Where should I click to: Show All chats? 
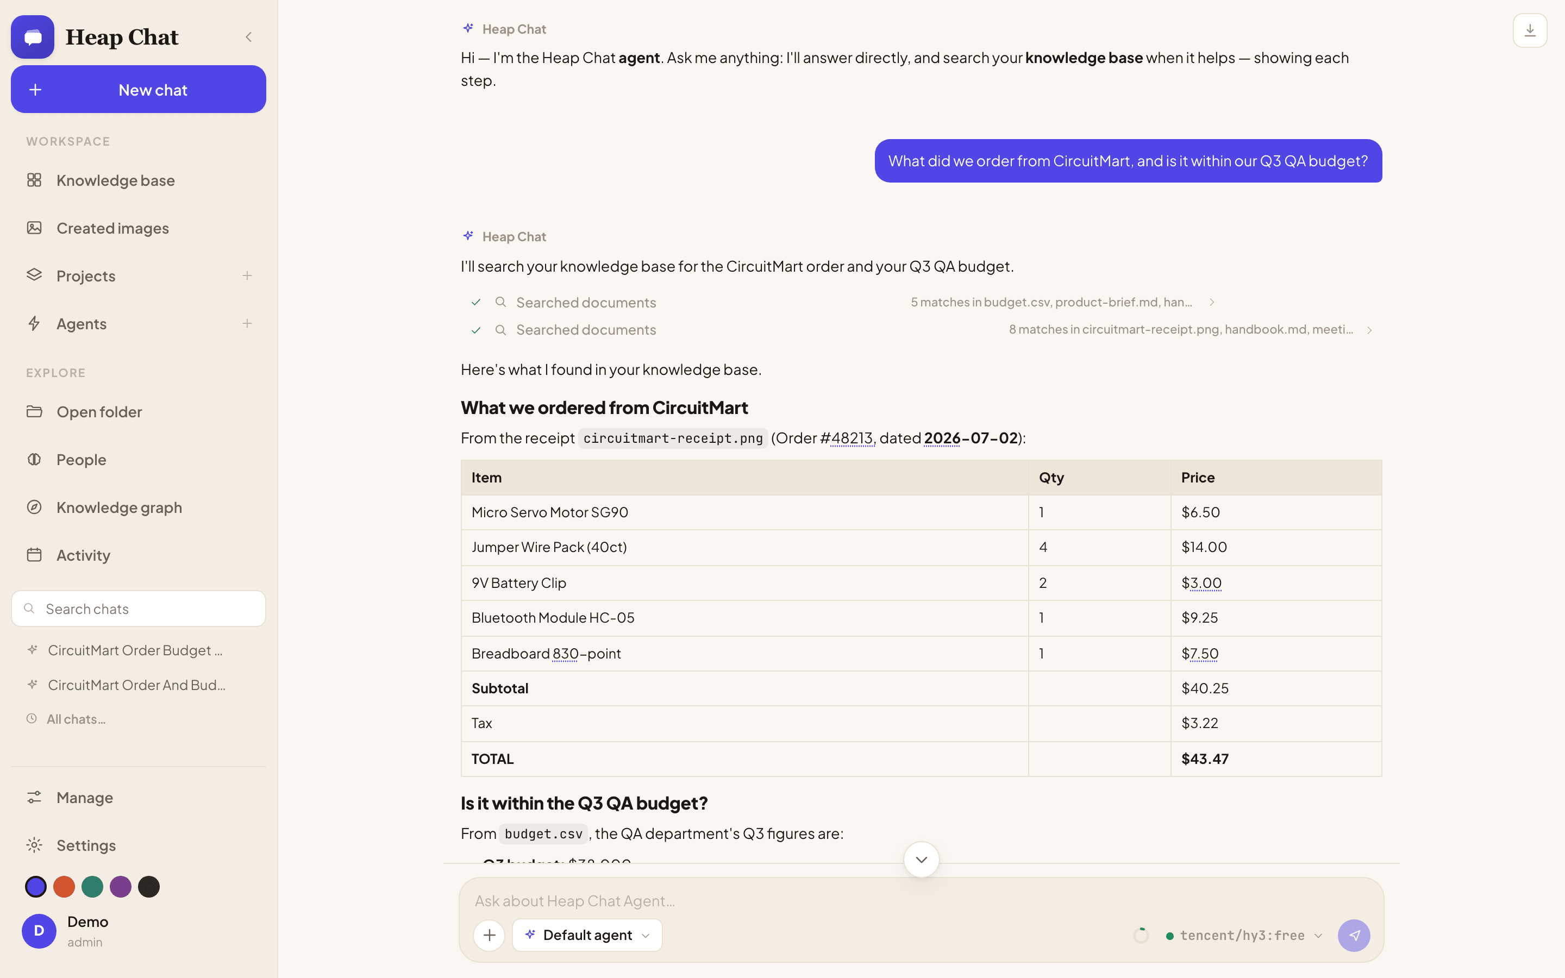pos(76,719)
